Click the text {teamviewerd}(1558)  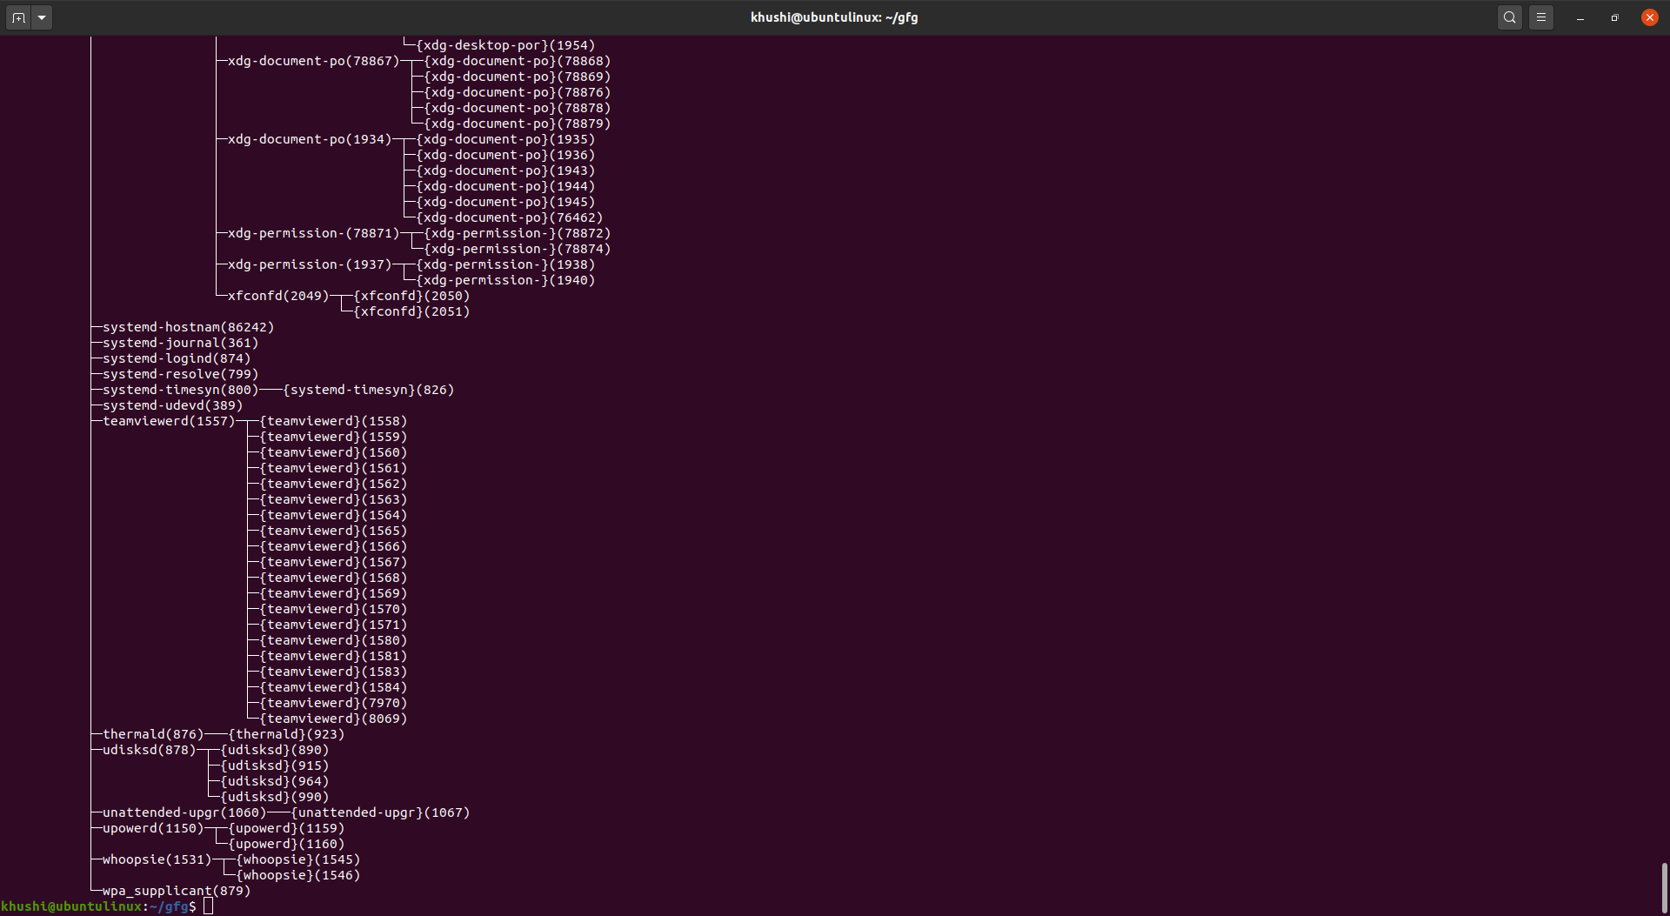click(333, 421)
